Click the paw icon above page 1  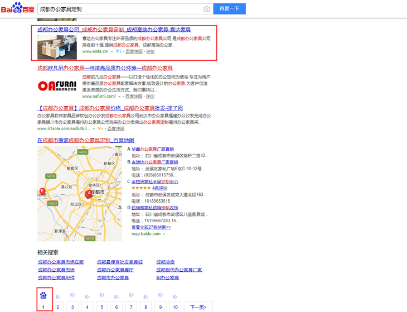tap(43, 295)
